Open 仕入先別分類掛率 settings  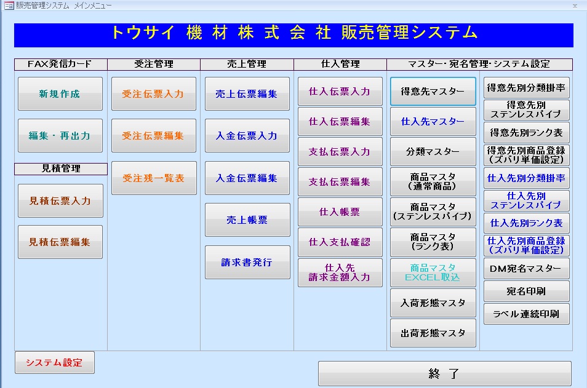526,178
